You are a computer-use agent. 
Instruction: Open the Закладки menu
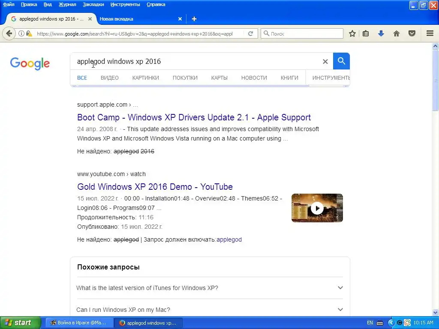(x=93, y=4)
